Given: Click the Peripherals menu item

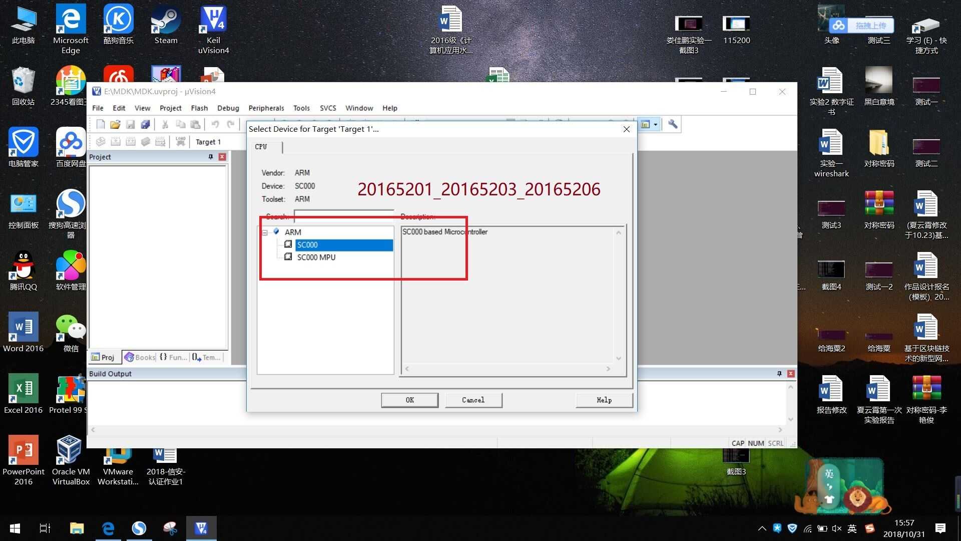Looking at the screenshot, I should pos(264,108).
